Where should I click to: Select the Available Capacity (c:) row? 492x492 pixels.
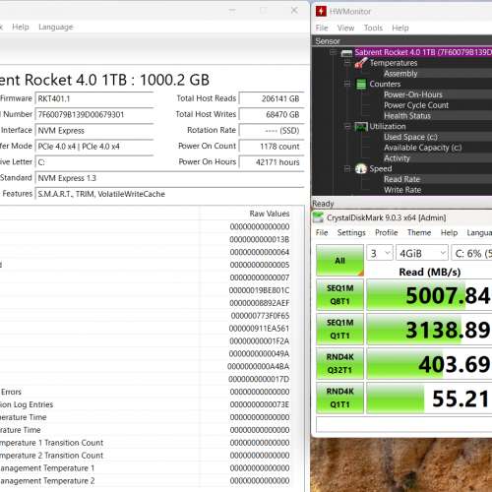coord(437,148)
